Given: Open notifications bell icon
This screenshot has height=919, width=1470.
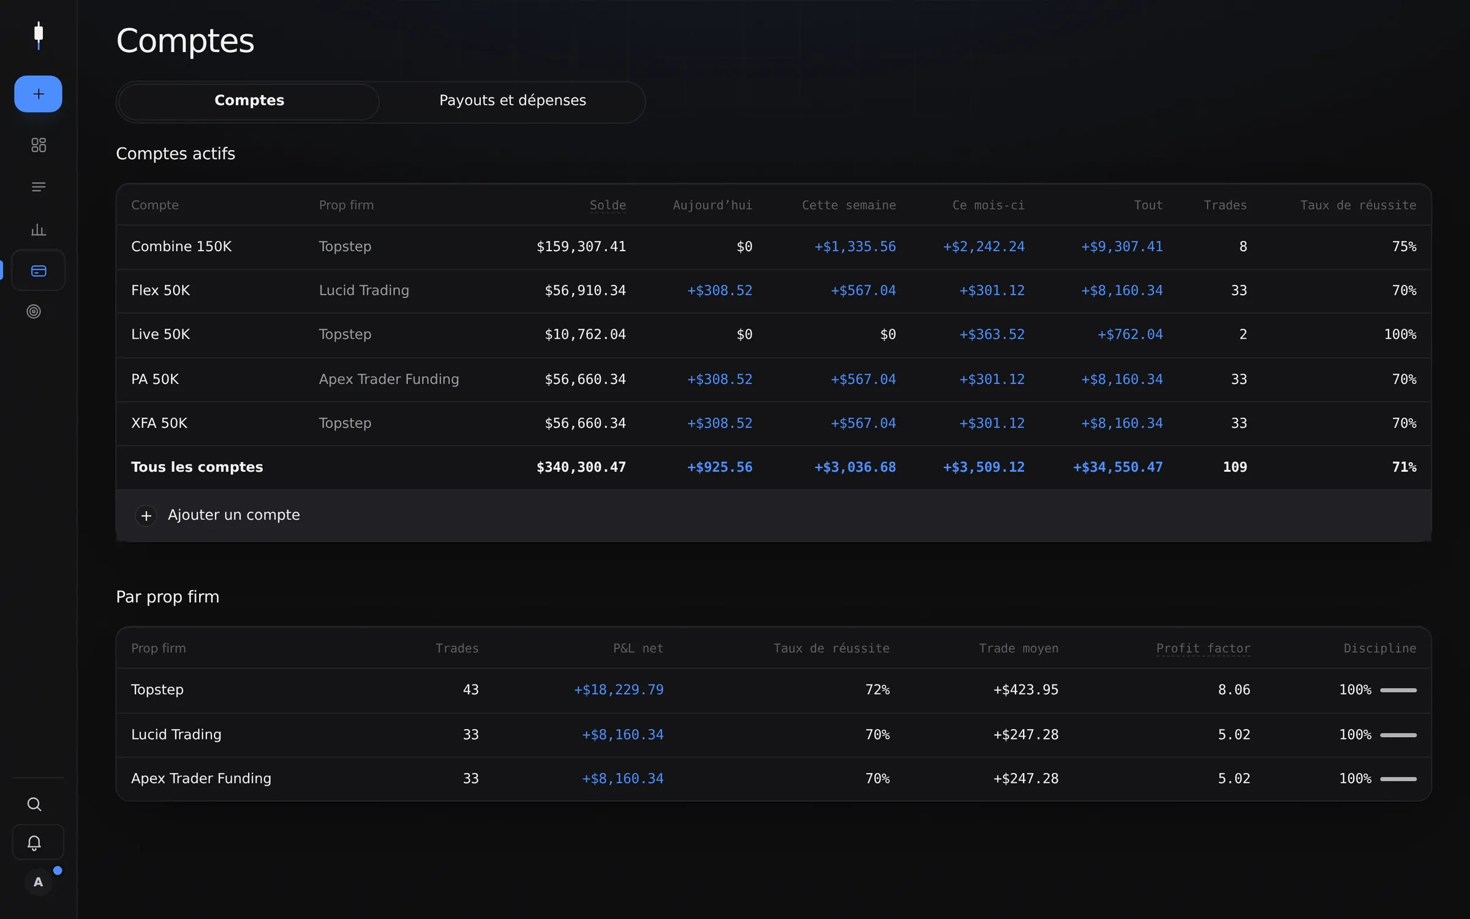Looking at the screenshot, I should tap(34, 842).
